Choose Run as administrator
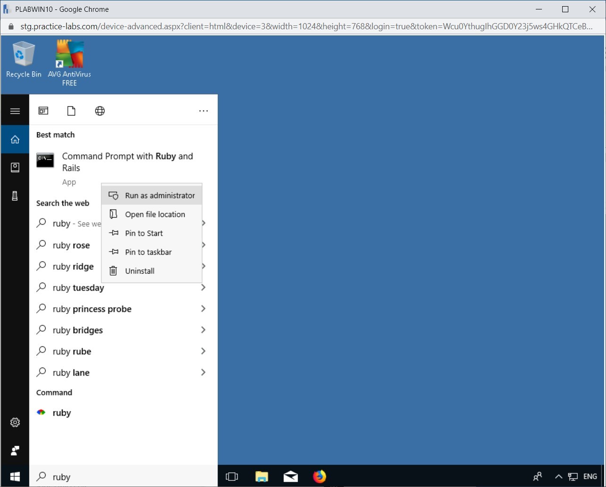Image resolution: width=606 pixels, height=487 pixels. click(159, 195)
